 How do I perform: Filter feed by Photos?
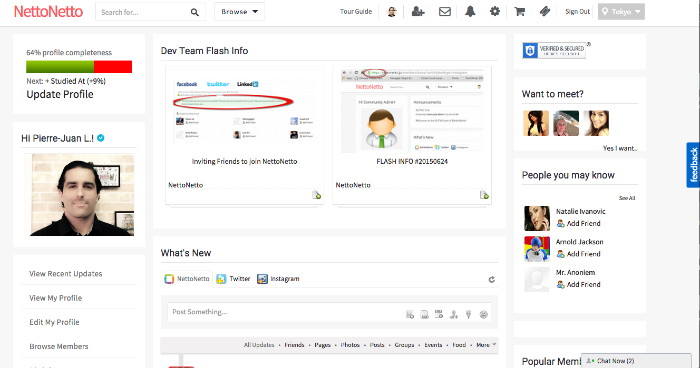tap(350, 345)
